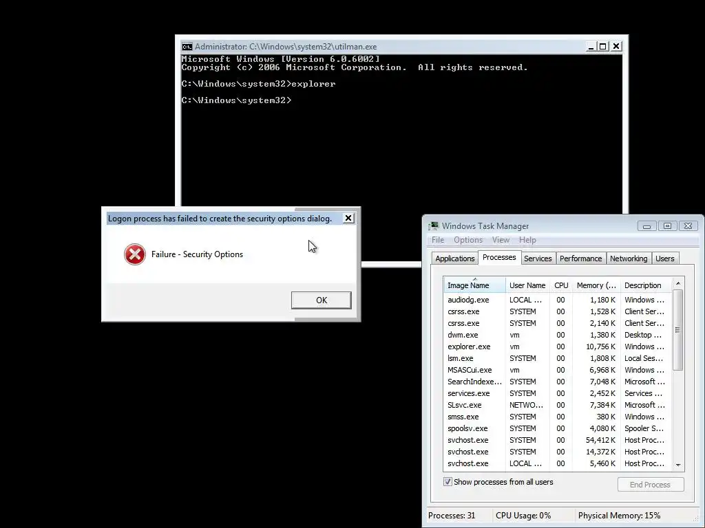Select svchost.exe process using 14,372 K
This screenshot has width=705, height=528.
point(558,451)
